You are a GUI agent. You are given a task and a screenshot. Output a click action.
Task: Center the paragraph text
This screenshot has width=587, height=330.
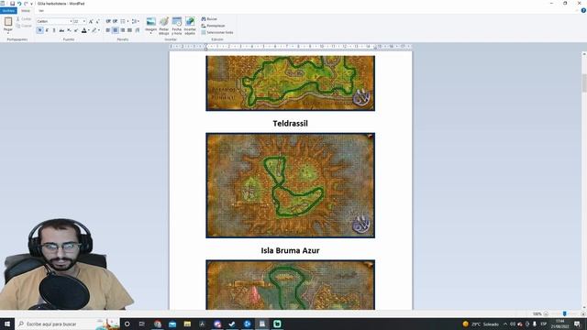(x=116, y=30)
